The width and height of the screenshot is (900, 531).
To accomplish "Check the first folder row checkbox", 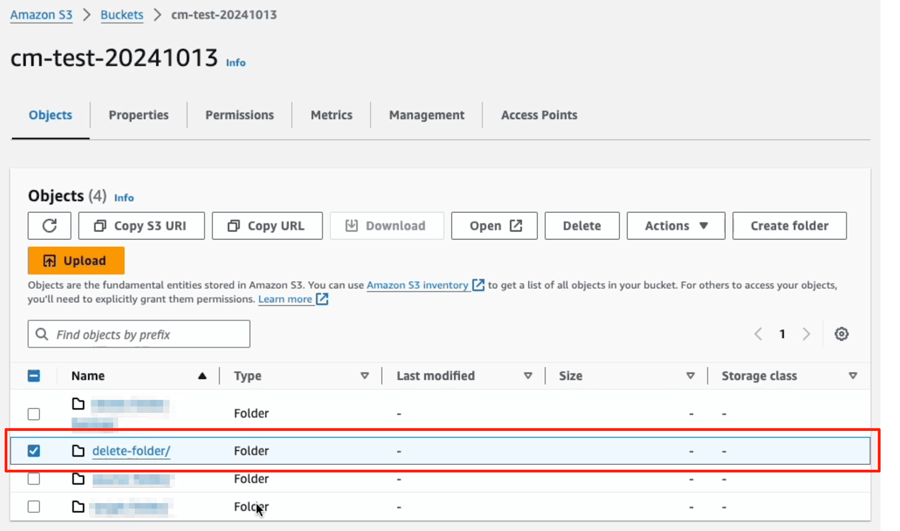I will (x=34, y=414).
